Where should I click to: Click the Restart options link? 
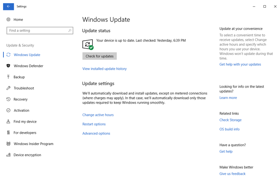coord(94,124)
